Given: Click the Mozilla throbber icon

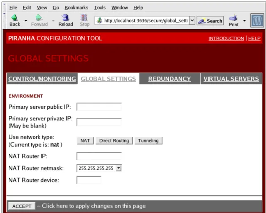Looking at the screenshot, I should (257, 21).
